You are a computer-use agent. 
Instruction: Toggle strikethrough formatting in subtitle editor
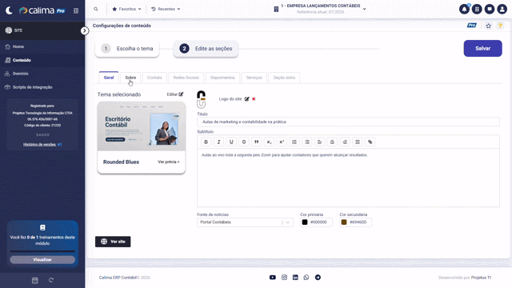click(243, 142)
